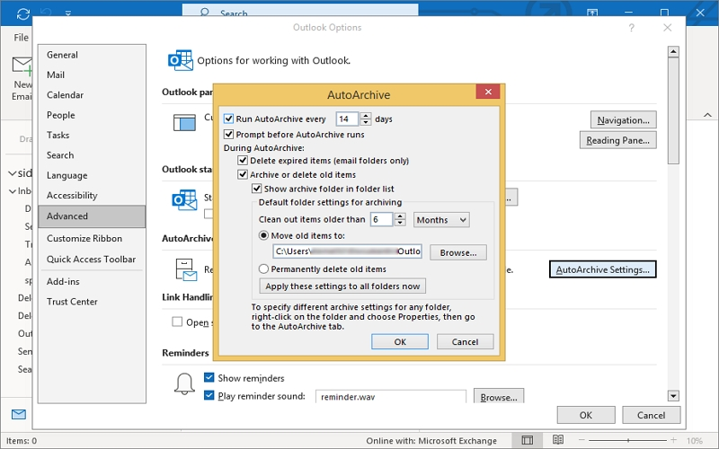Select Calendar options category
Viewport: 719px width, 449px height.
[92, 95]
